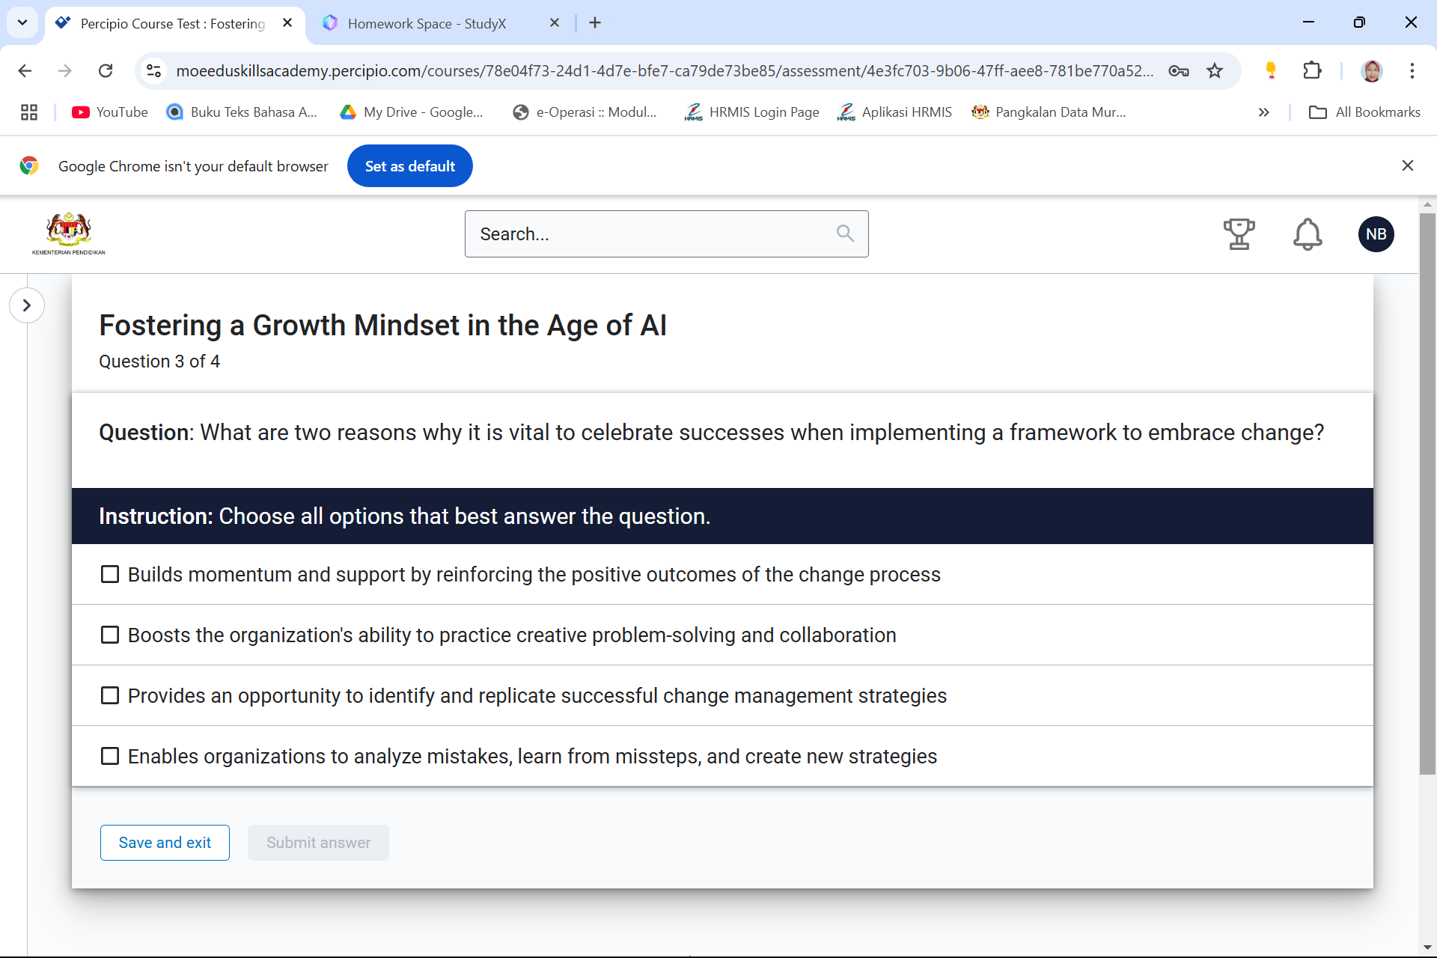1437x958 pixels.
Task: Open Aplikasi HRMIS bookmark
Action: (x=894, y=112)
